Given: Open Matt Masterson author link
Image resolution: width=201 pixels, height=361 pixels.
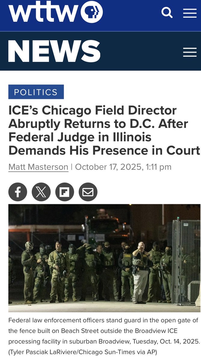Looking at the screenshot, I should 38,167.
